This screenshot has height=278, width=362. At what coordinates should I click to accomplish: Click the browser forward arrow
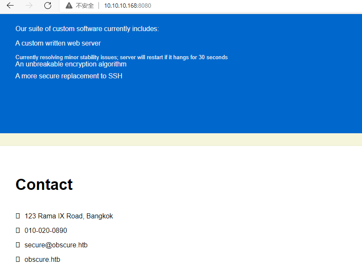point(29,5)
